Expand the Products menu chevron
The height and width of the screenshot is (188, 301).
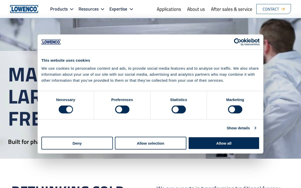72,9
